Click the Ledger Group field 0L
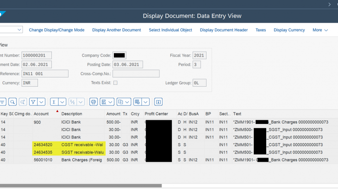 pos(200,83)
